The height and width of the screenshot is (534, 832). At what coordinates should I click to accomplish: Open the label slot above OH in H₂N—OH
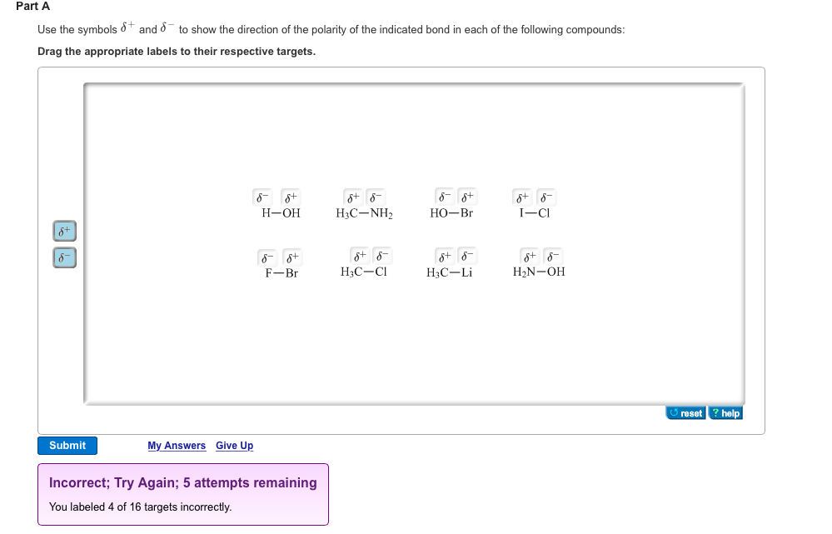[551, 257]
